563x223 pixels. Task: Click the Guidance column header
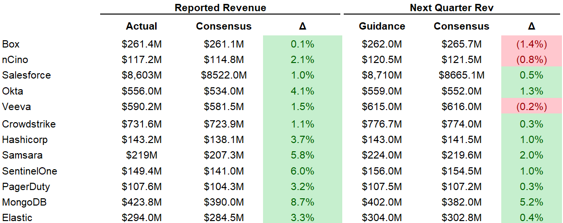click(x=382, y=26)
